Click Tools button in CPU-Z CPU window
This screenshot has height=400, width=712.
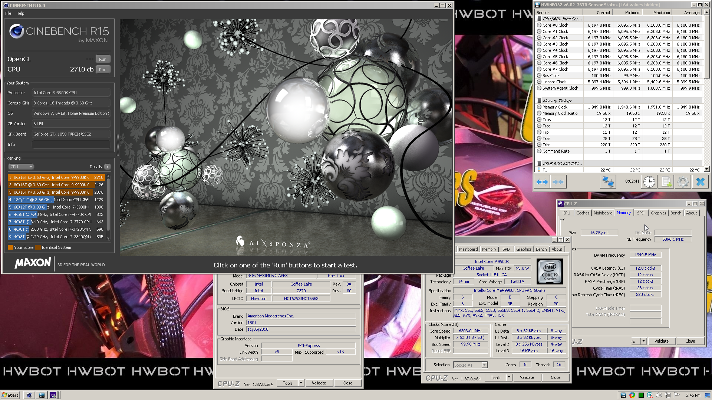coord(495,377)
